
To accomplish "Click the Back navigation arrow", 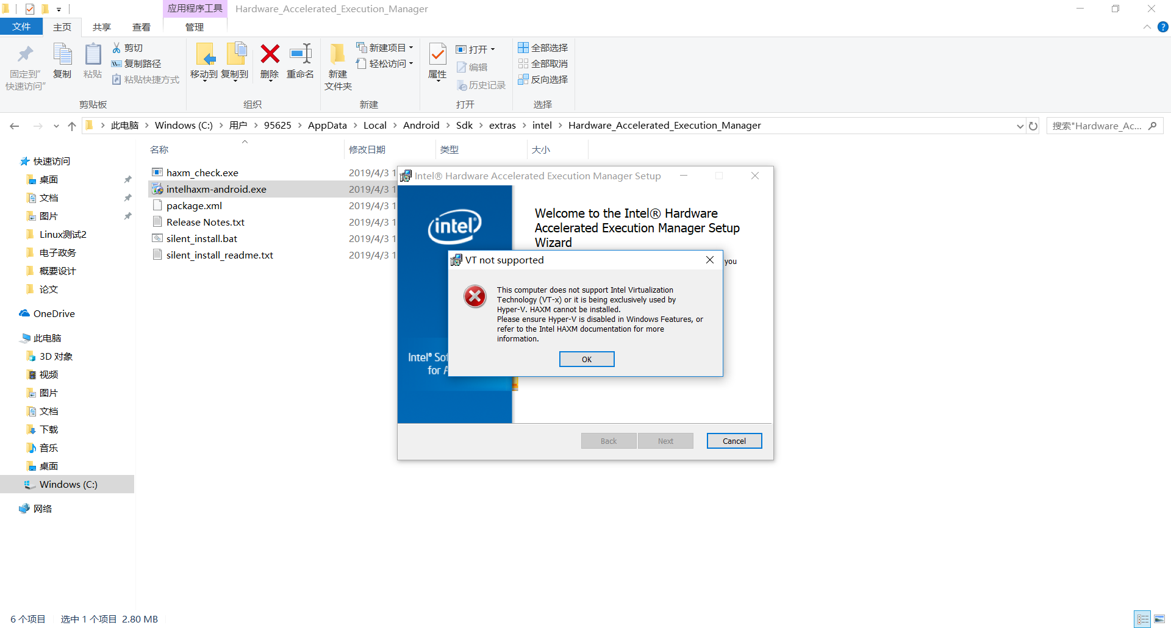I will [15, 126].
